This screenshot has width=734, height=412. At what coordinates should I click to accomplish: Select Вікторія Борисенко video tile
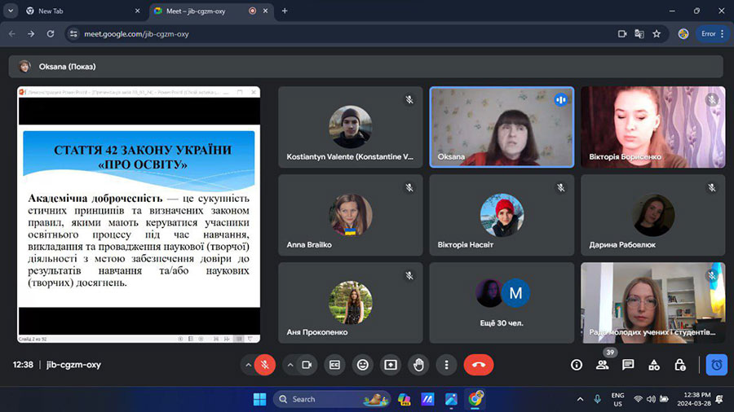click(653, 127)
